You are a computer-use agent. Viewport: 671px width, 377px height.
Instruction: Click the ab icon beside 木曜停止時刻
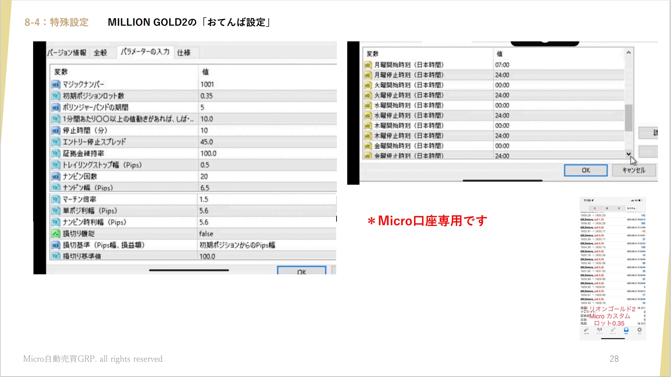[368, 136]
